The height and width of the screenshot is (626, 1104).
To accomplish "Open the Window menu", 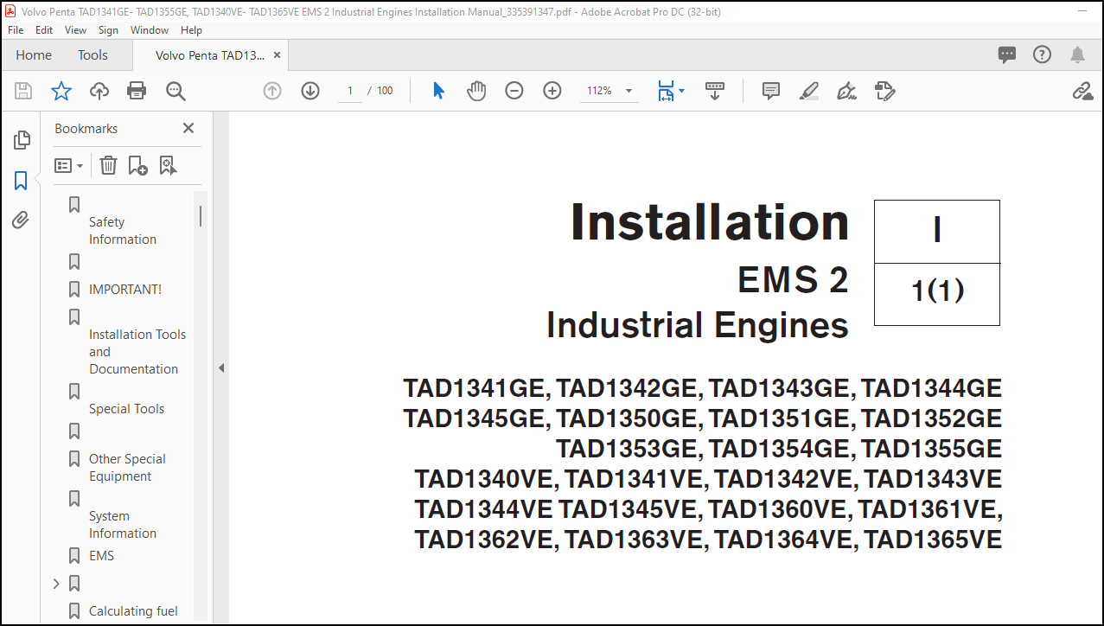I will point(150,29).
